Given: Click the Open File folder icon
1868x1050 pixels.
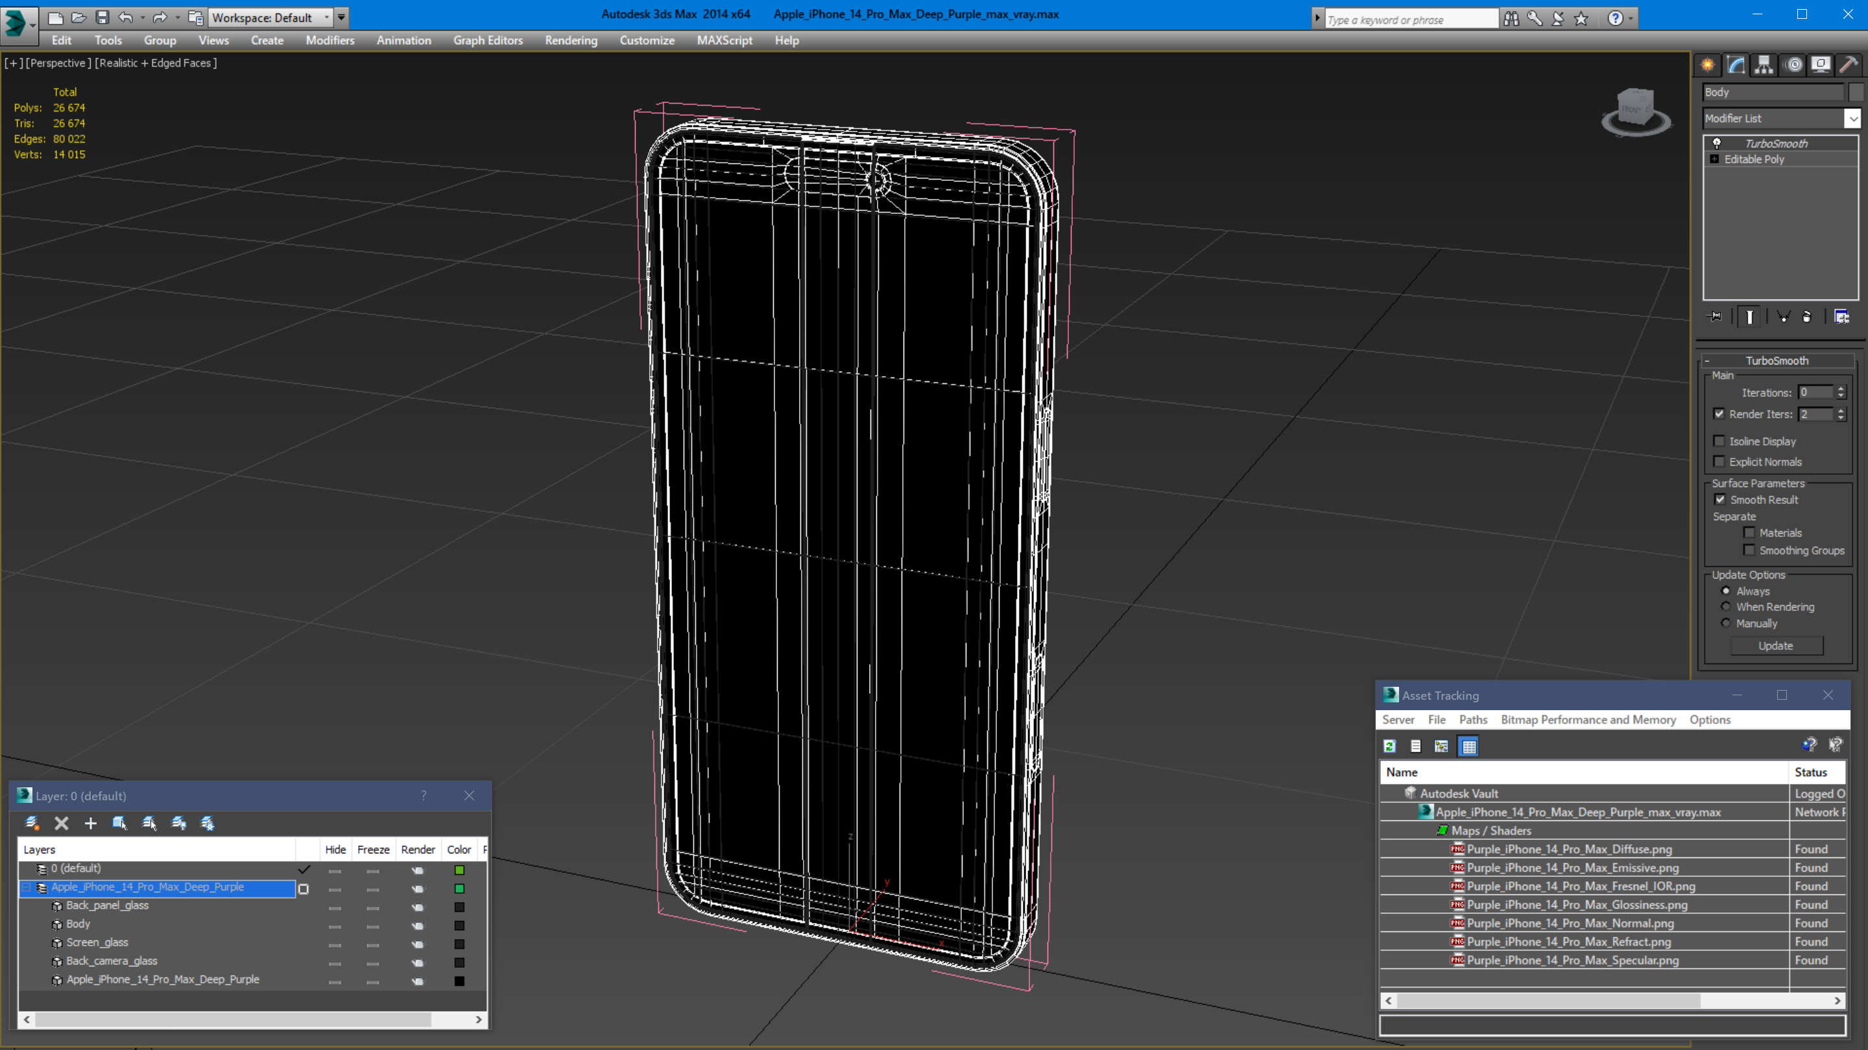Looking at the screenshot, I should click(x=79, y=18).
